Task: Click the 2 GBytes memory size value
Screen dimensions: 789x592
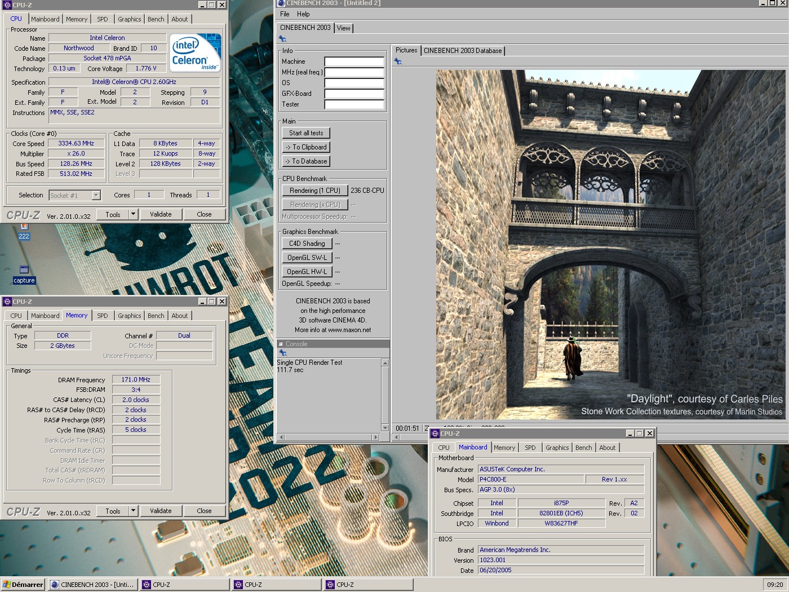Action: tap(63, 346)
